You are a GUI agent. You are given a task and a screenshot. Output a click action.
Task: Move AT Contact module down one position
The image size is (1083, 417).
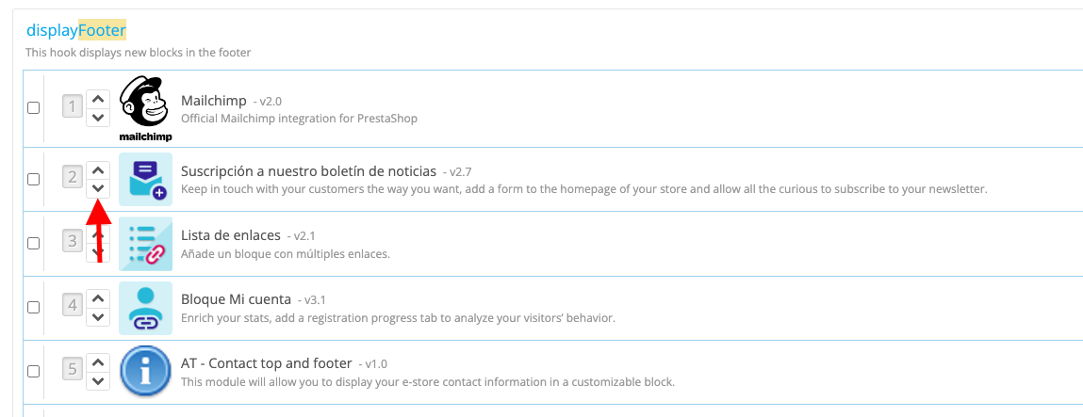[98, 379]
